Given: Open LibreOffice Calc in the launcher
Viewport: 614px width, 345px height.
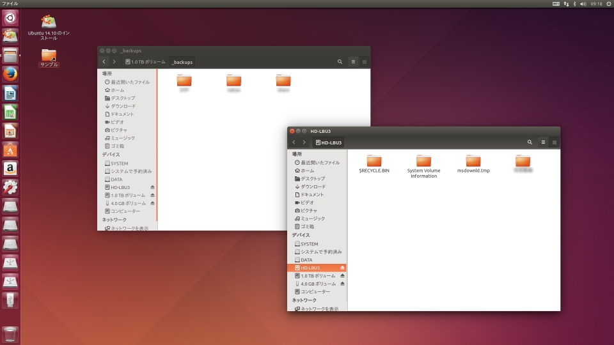Looking at the screenshot, I should [10, 112].
